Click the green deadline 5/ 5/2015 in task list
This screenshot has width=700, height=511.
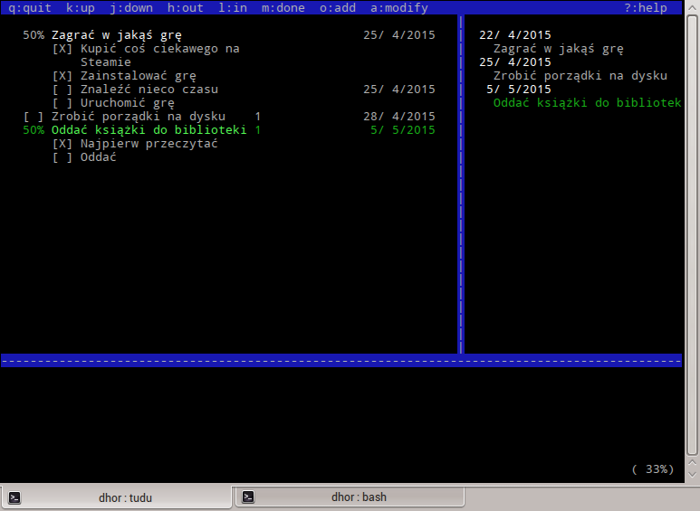(x=403, y=129)
